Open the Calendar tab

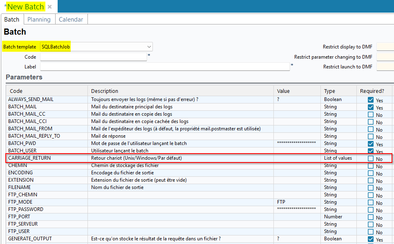[71, 20]
